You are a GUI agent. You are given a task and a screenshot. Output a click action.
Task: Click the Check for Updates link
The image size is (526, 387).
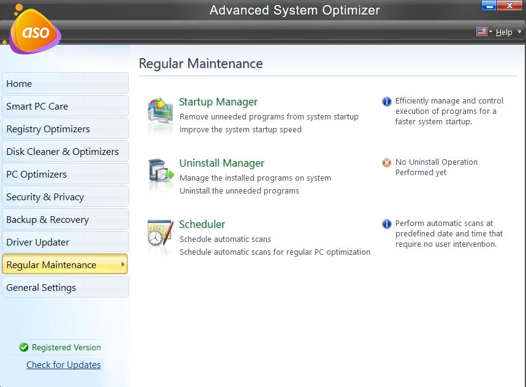[63, 365]
